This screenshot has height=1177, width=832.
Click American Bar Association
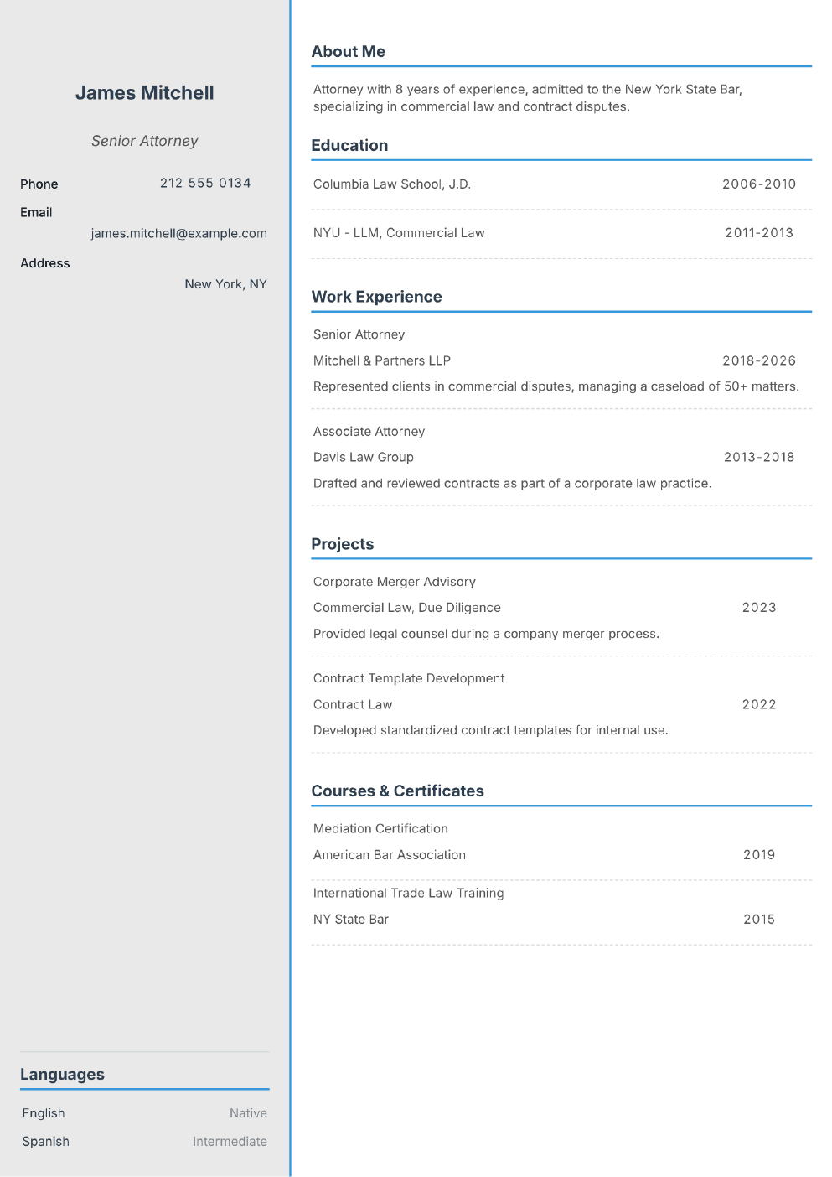pyautogui.click(x=390, y=855)
